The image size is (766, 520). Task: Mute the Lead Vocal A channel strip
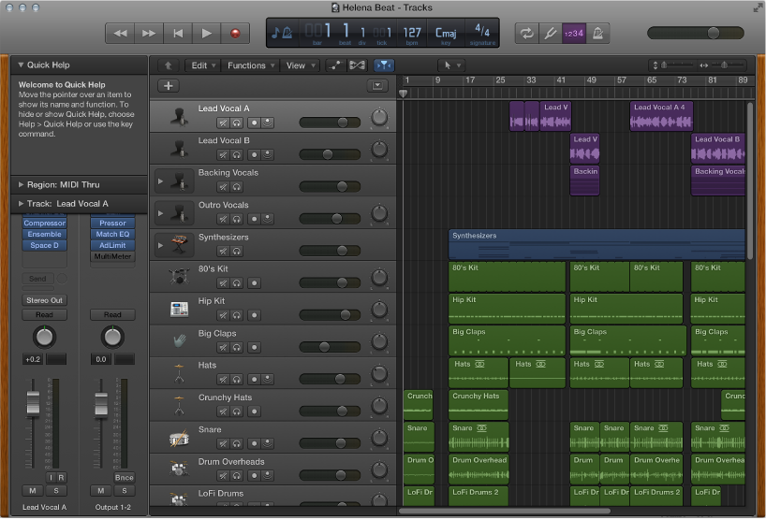(32, 491)
